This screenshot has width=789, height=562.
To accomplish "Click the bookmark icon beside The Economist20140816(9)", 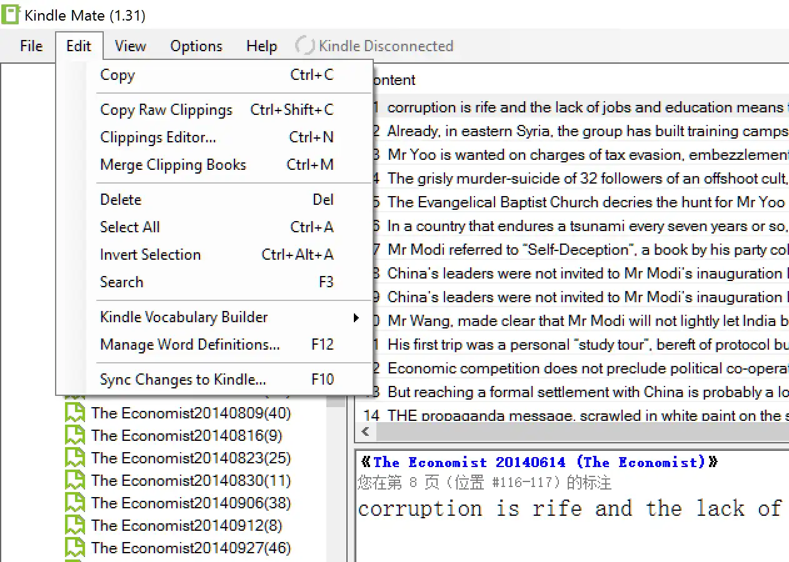I will tap(75, 436).
